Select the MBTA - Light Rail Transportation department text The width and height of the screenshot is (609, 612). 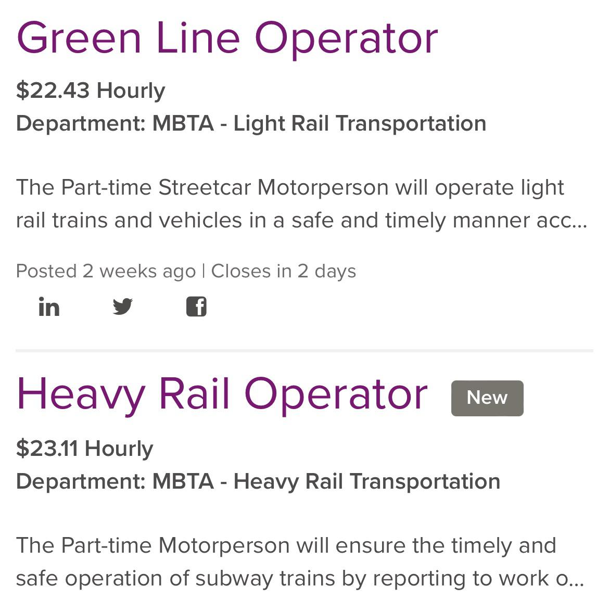(x=319, y=124)
